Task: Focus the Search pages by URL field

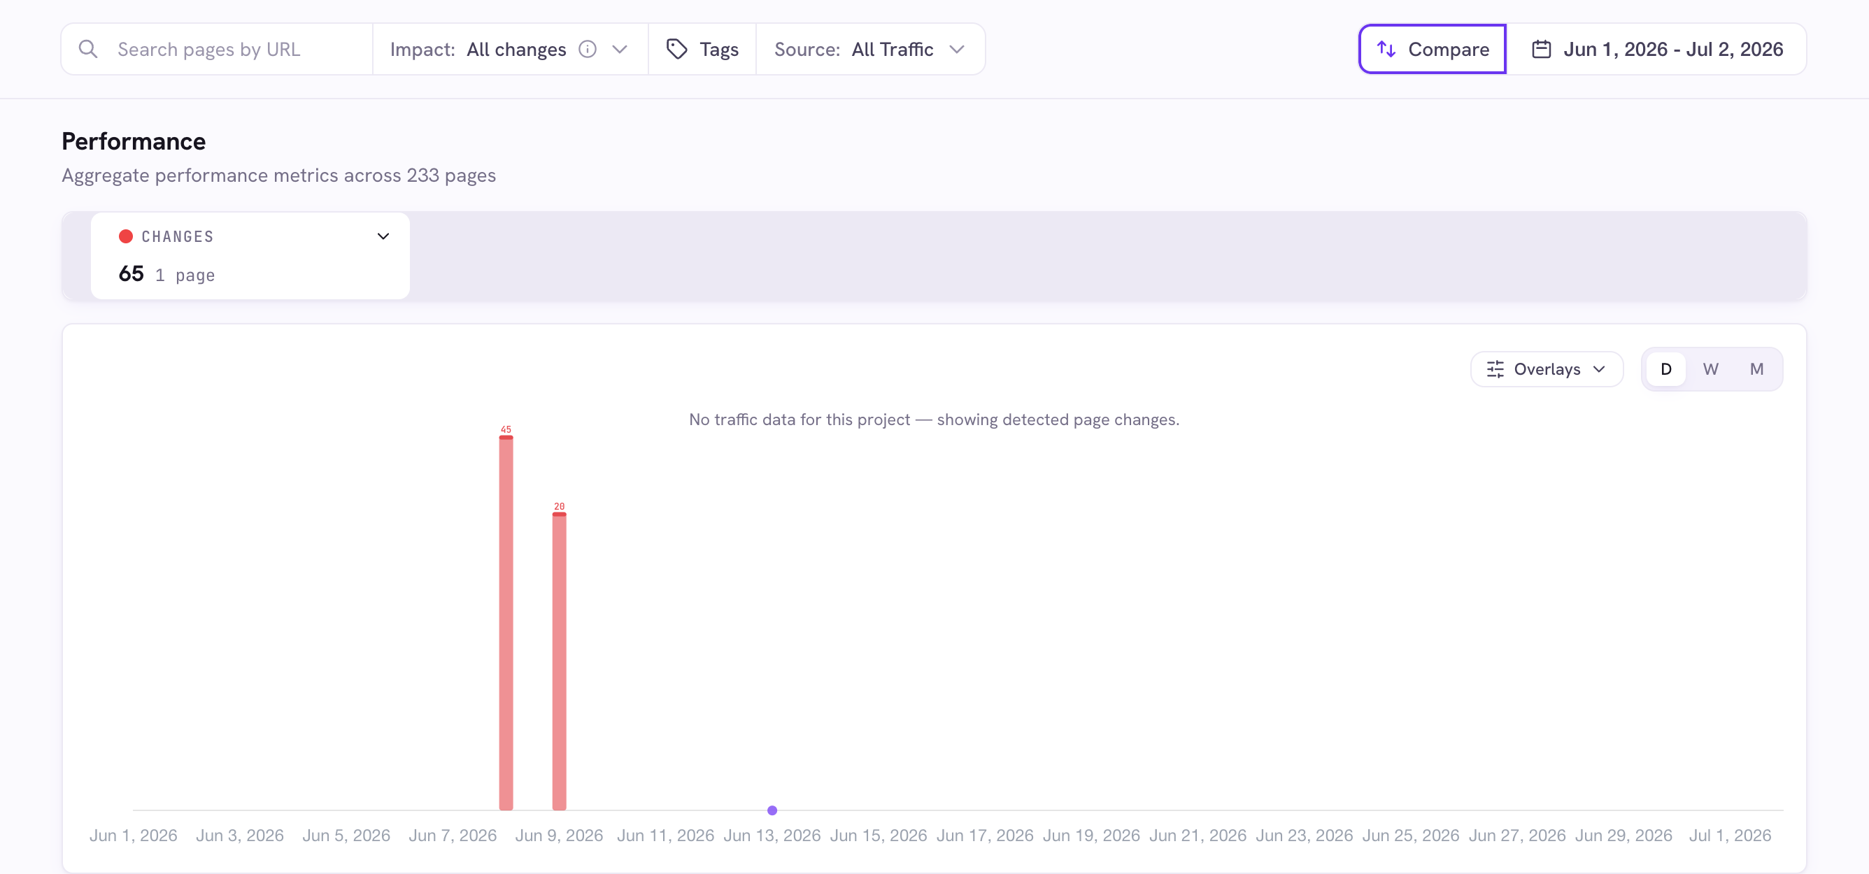Action: pos(217,50)
